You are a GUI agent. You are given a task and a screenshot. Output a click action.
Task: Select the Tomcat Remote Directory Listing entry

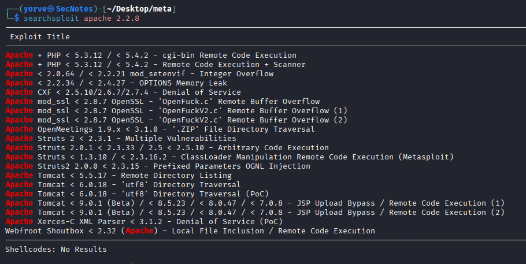pyautogui.click(x=118, y=175)
